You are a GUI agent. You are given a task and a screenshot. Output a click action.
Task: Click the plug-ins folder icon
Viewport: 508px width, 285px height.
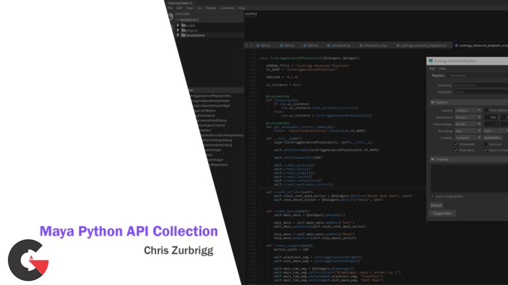pos(183,30)
